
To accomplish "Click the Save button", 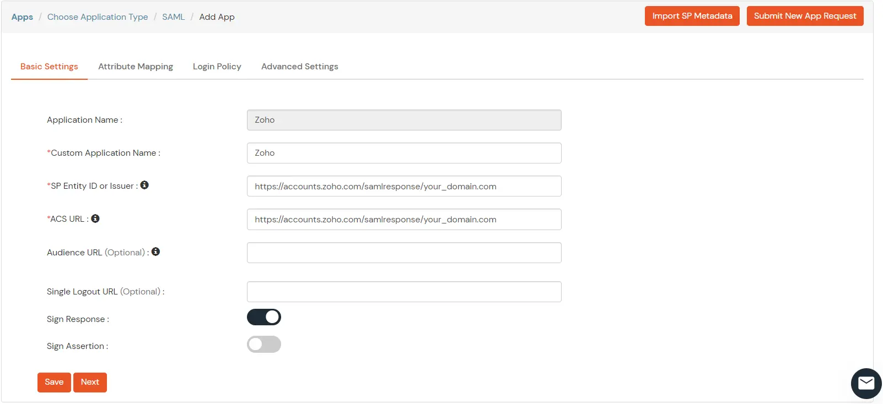I will click(x=54, y=383).
